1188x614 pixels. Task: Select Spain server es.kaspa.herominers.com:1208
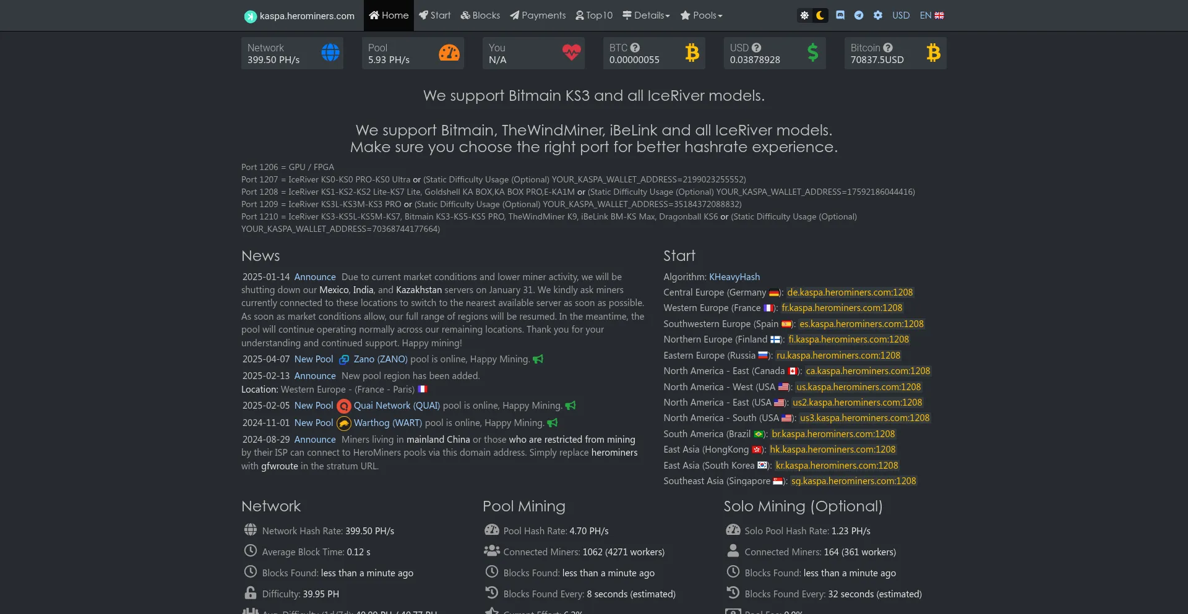pyautogui.click(x=861, y=324)
